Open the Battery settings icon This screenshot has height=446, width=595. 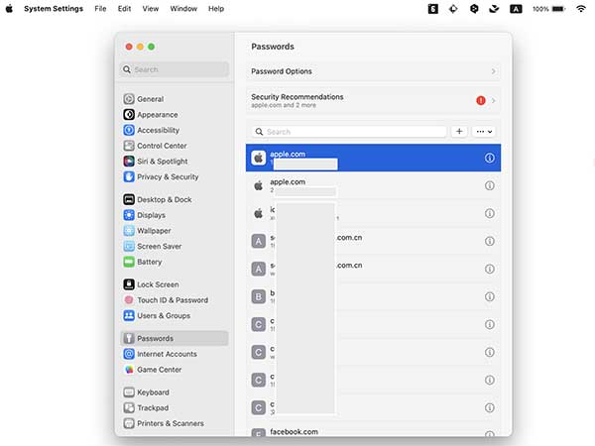(x=129, y=262)
